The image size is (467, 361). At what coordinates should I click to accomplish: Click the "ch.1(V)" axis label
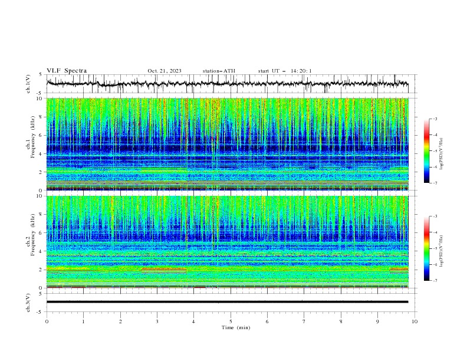pos(28,84)
